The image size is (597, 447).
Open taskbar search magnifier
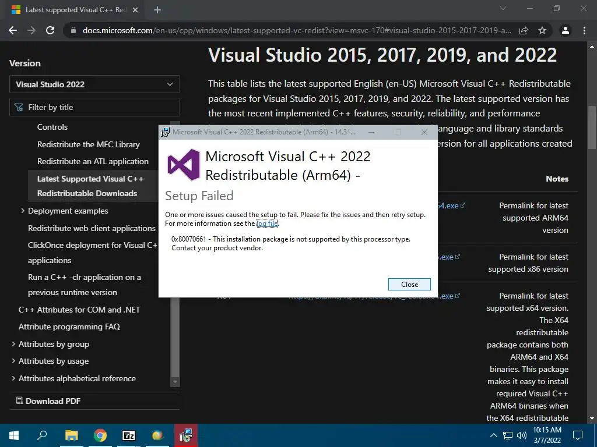coord(42,435)
